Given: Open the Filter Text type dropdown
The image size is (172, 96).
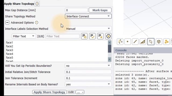Looking at the screenshot, I should [x=24, y=36].
